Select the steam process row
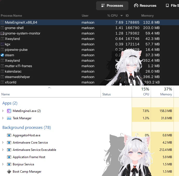Screen dimensions: 179x176 [x=89, y=55]
